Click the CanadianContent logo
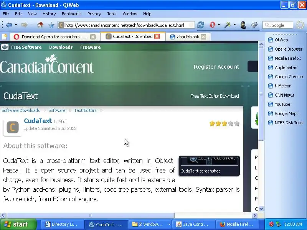Image resolution: width=307 pixels, height=230 pixels. [x=47, y=64]
